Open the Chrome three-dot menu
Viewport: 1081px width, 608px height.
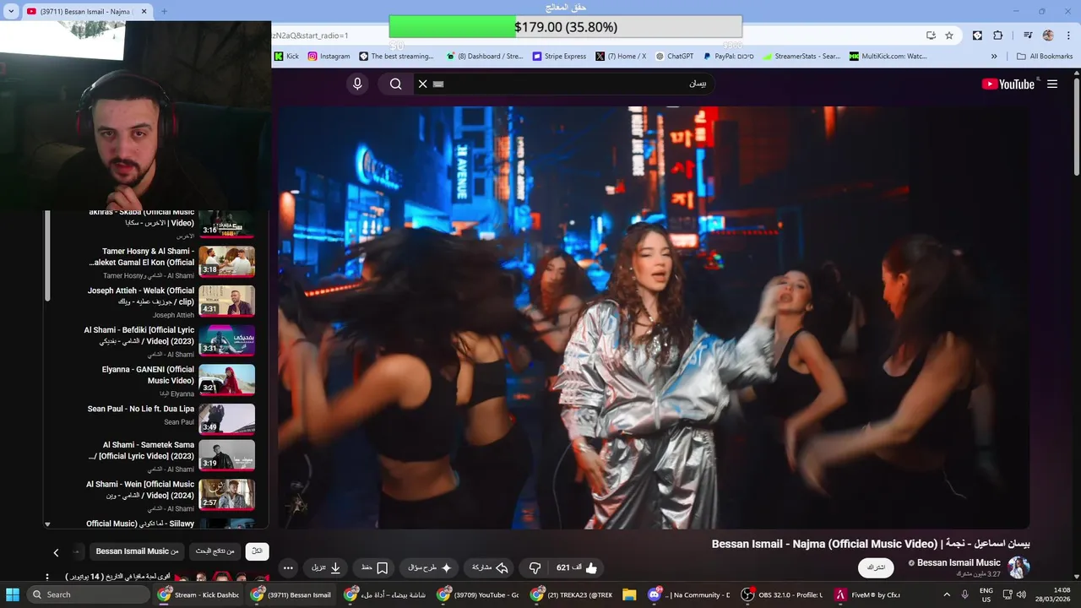click(1067, 35)
